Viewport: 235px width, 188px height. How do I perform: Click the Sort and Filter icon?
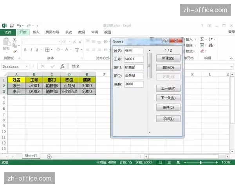(x=211, y=39)
